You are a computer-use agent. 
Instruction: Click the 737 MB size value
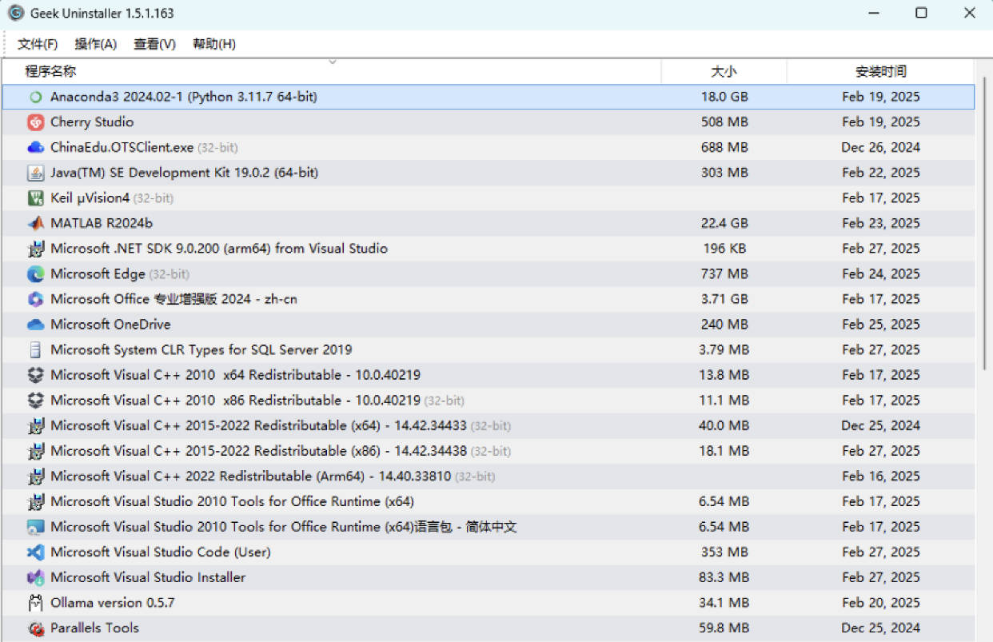pyautogui.click(x=724, y=274)
